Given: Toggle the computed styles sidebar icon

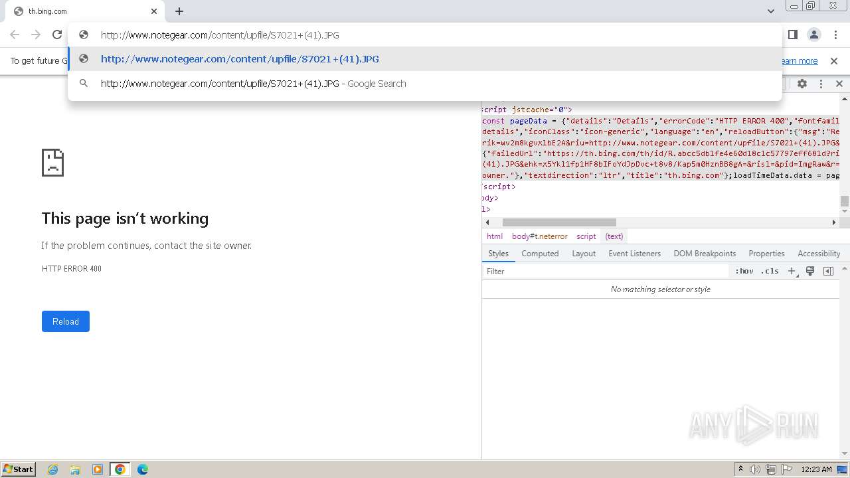Looking at the screenshot, I should [828, 271].
